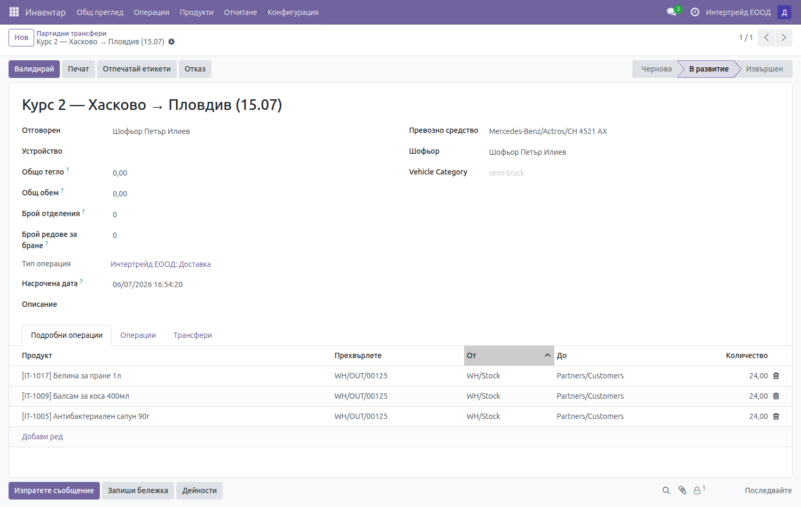801x507 pixels.
Task: Click the Последвайте follow button
Action: [768, 490]
